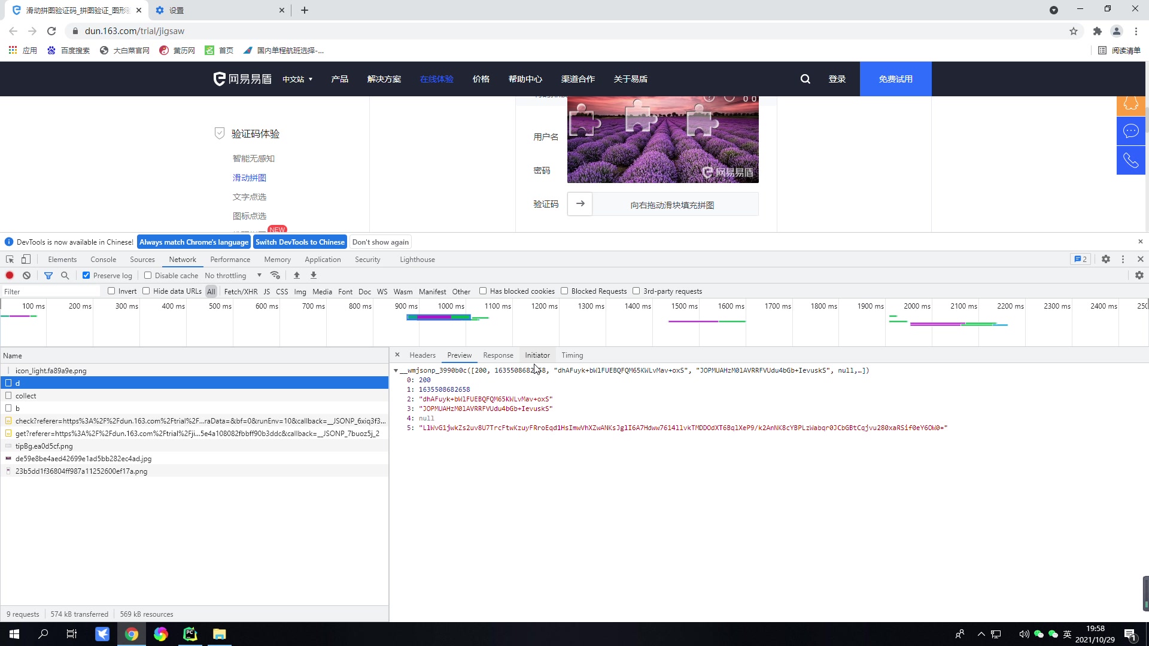The image size is (1149, 646).
Task: Tick the checkbox of request collect
Action: coord(8,395)
